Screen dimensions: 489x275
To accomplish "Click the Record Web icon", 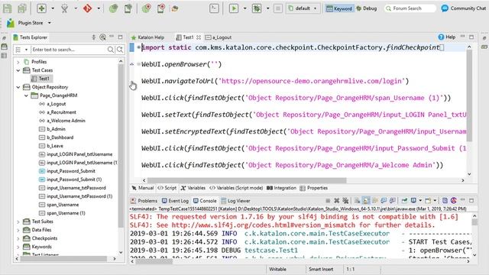I will [146, 8].
